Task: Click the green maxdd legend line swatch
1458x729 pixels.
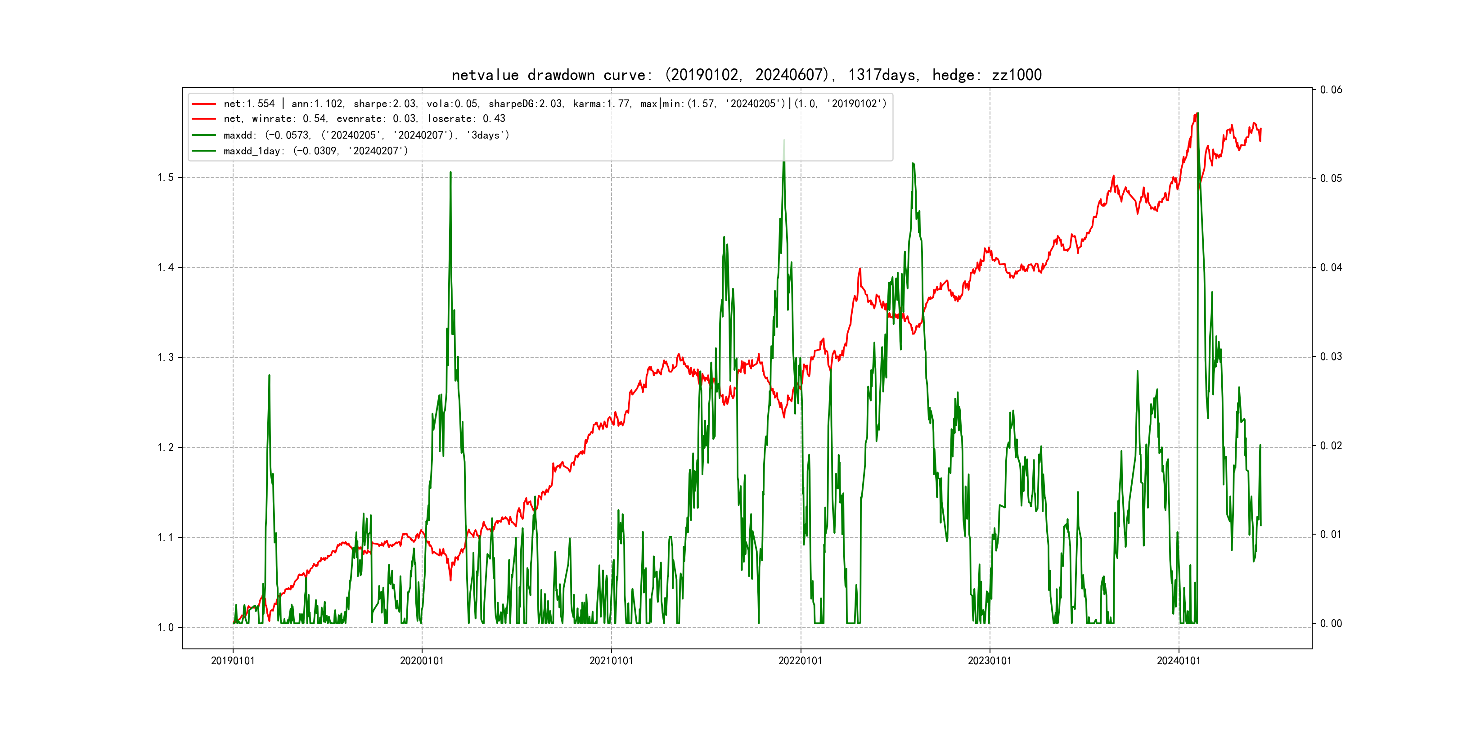Action: 204,135
